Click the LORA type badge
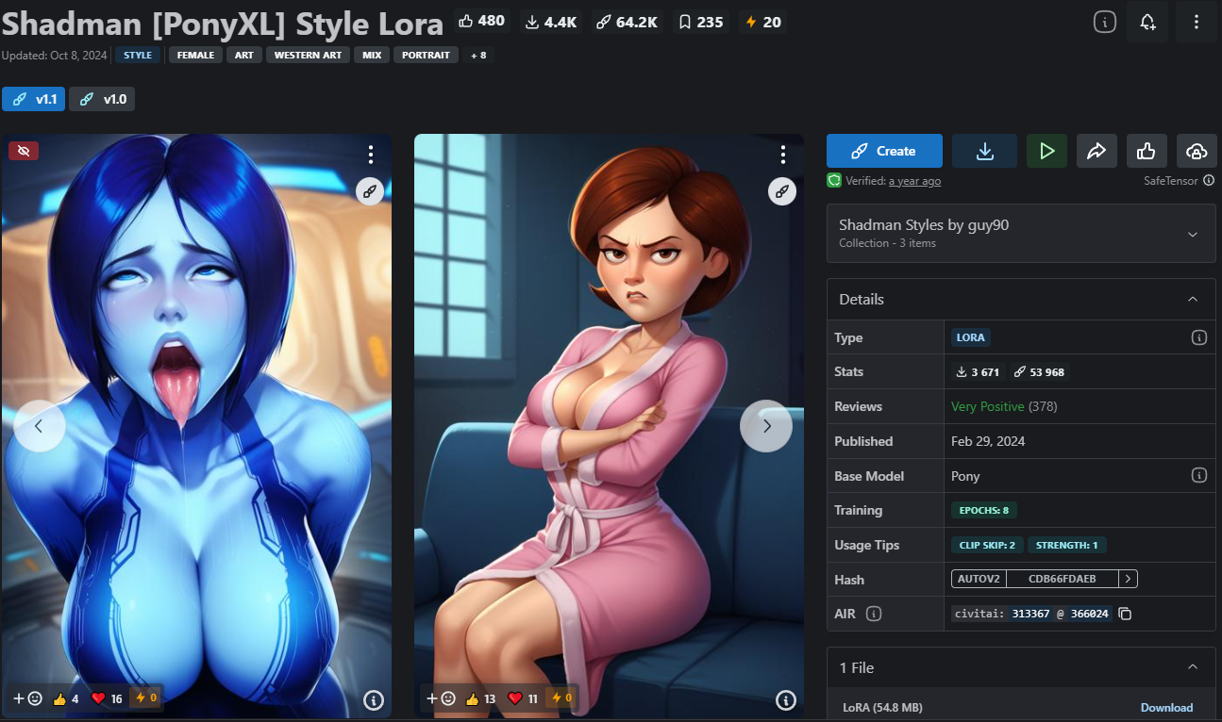1222x722 pixels. coord(971,337)
